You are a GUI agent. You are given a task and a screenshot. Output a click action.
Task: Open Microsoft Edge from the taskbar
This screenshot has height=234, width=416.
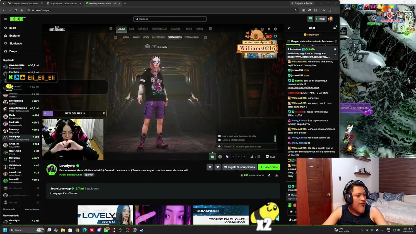point(84,230)
